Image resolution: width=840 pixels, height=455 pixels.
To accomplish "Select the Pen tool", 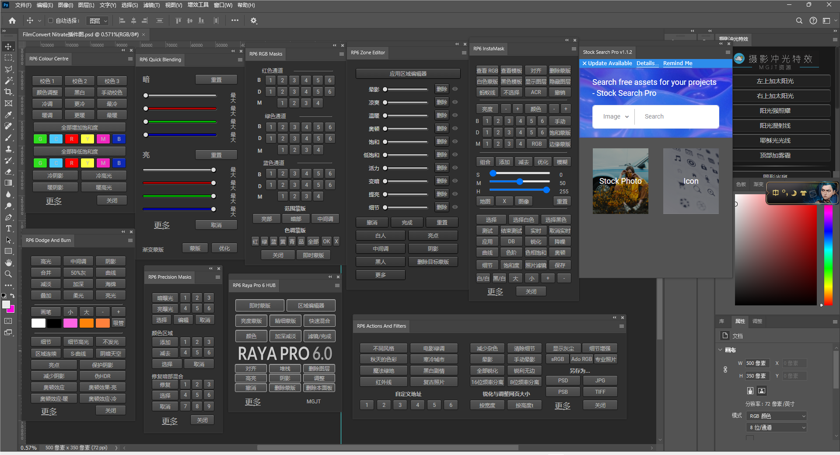I will pos(8,217).
